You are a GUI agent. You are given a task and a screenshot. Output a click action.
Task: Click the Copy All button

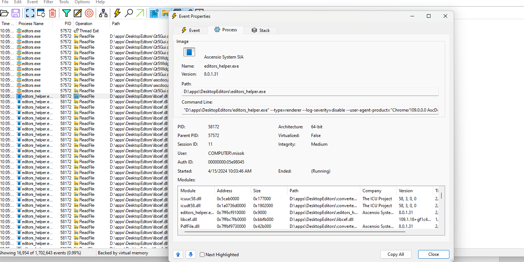396,254
